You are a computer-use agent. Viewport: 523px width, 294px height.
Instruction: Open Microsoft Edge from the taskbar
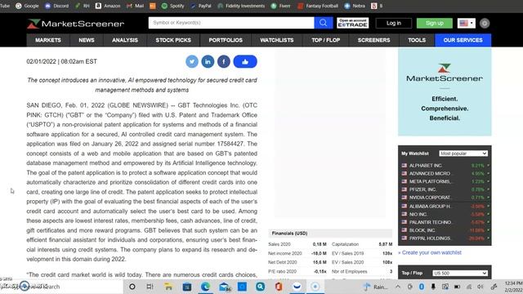click(205, 287)
